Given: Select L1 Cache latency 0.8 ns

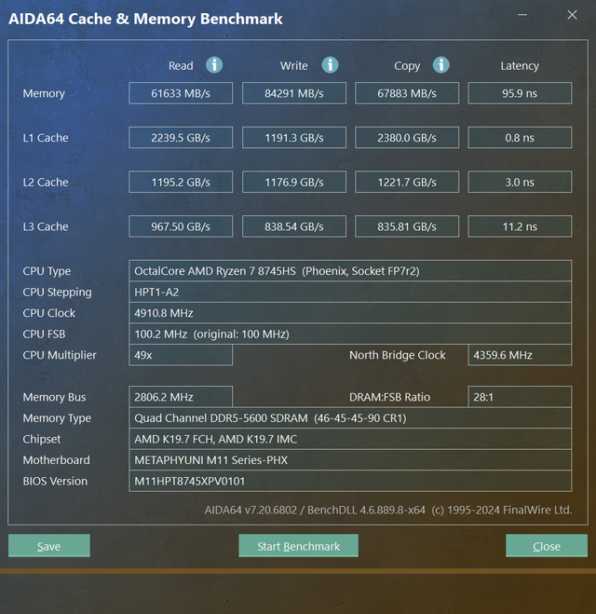Looking at the screenshot, I should [x=520, y=138].
